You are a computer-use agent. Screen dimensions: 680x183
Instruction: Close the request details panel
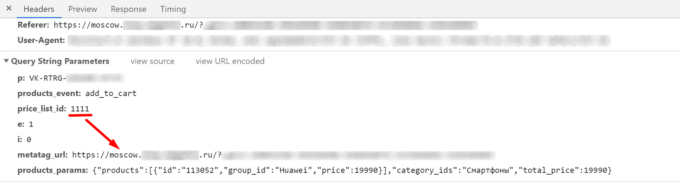click(x=9, y=8)
